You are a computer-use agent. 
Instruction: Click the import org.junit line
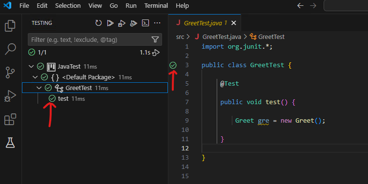point(237,47)
